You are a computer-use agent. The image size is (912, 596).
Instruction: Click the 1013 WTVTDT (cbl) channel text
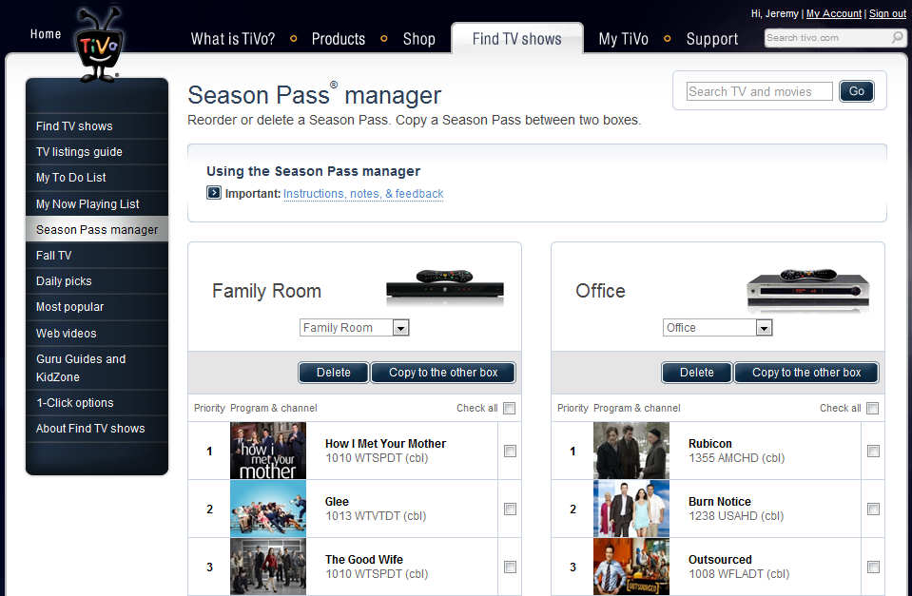[376, 516]
